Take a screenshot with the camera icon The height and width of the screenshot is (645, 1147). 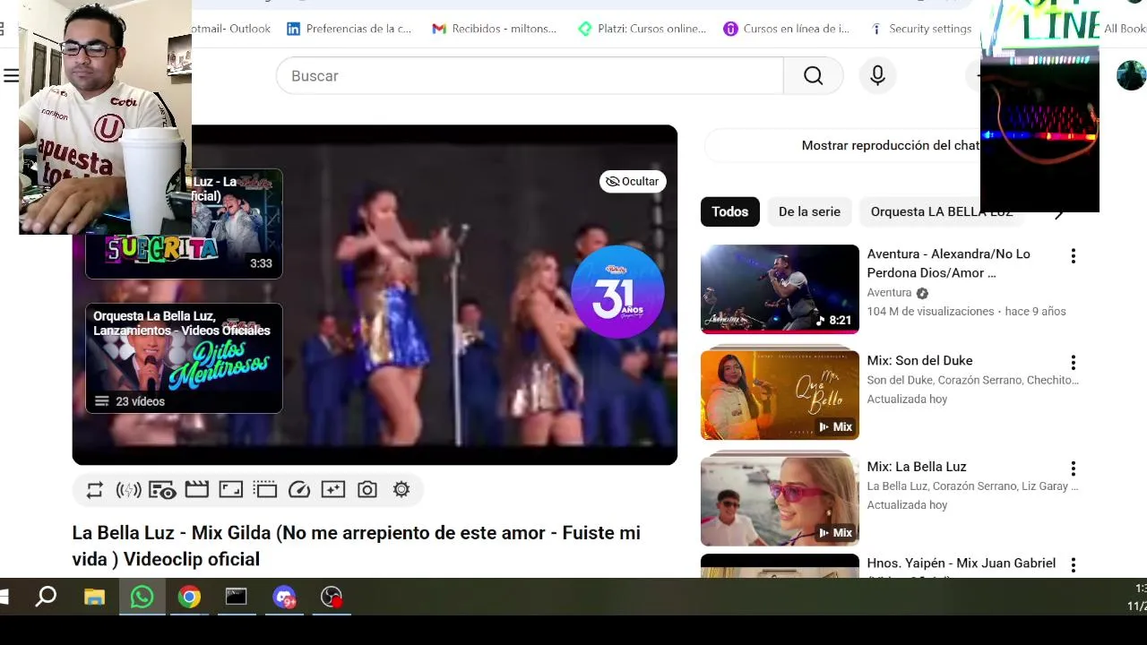tap(367, 490)
